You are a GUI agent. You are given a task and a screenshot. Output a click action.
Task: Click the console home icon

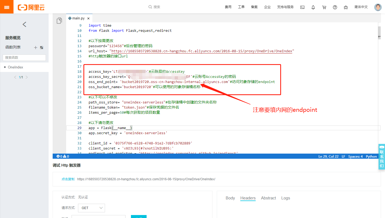[346, 7]
